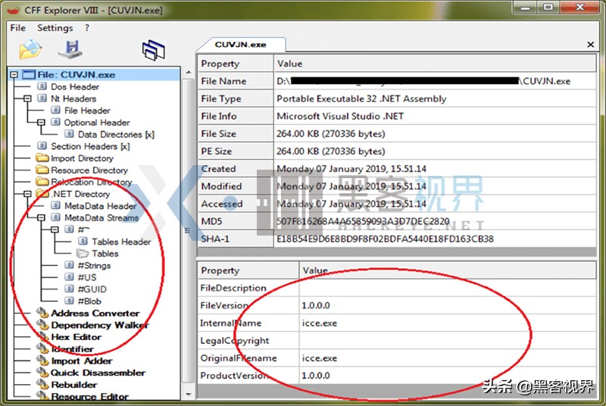
Task: Select the PE Size value cell
Action: 435,151
